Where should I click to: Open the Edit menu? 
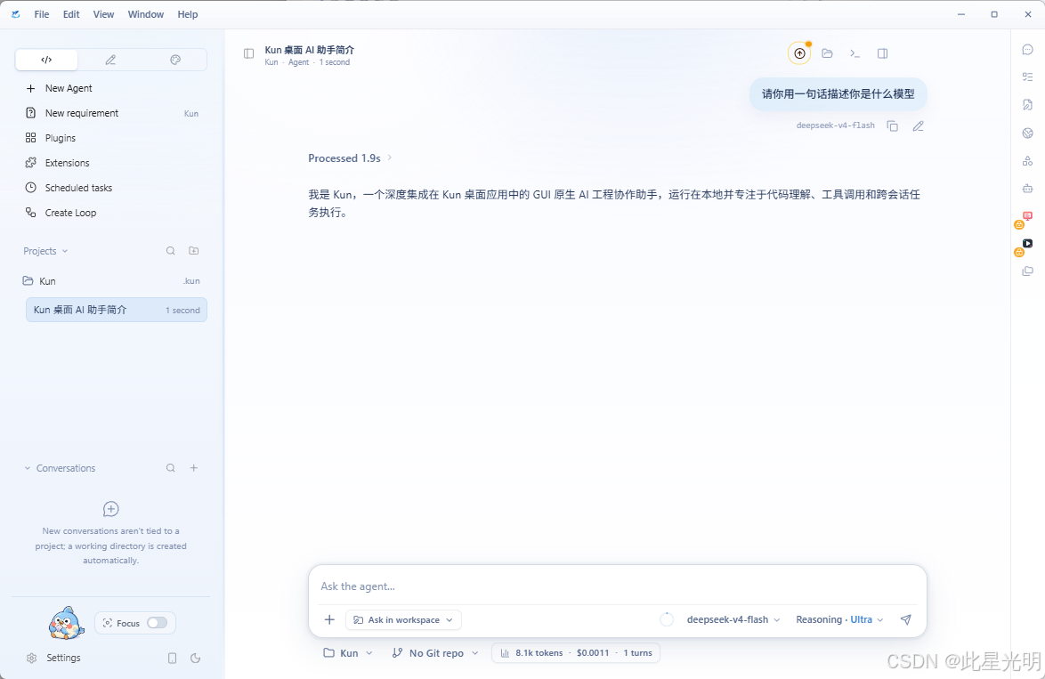pos(71,14)
